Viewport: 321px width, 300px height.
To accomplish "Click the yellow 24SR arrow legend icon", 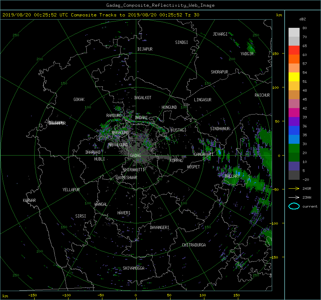I will (x=294, y=189).
